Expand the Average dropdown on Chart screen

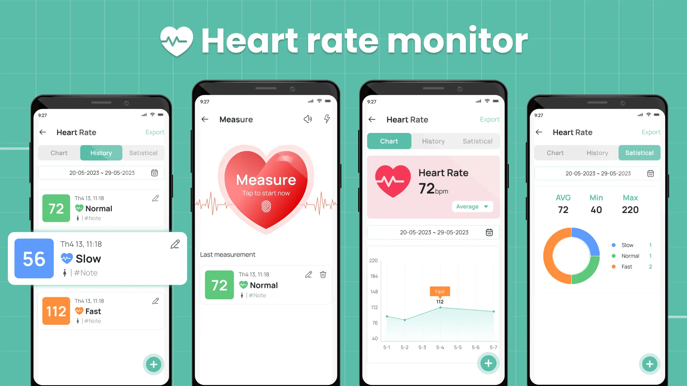472,207
